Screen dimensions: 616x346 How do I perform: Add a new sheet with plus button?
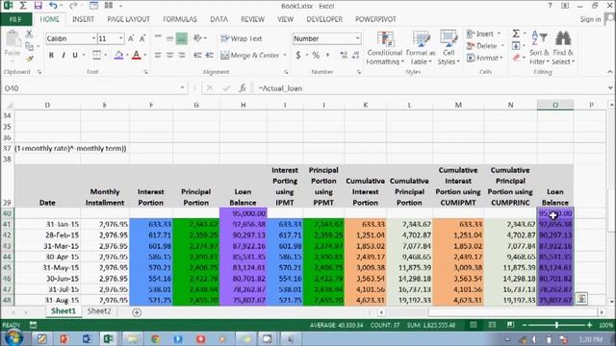(x=137, y=312)
